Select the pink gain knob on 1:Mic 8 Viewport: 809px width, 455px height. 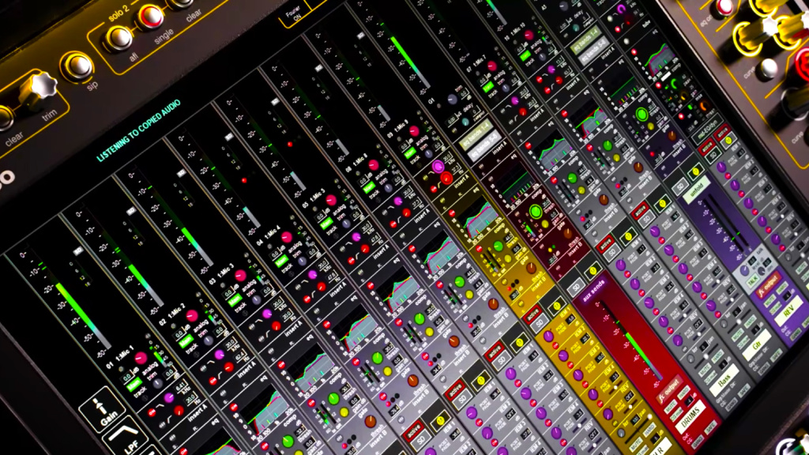(x=374, y=165)
